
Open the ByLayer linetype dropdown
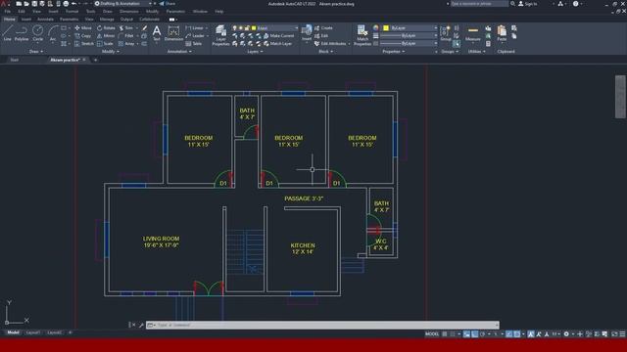click(x=409, y=43)
